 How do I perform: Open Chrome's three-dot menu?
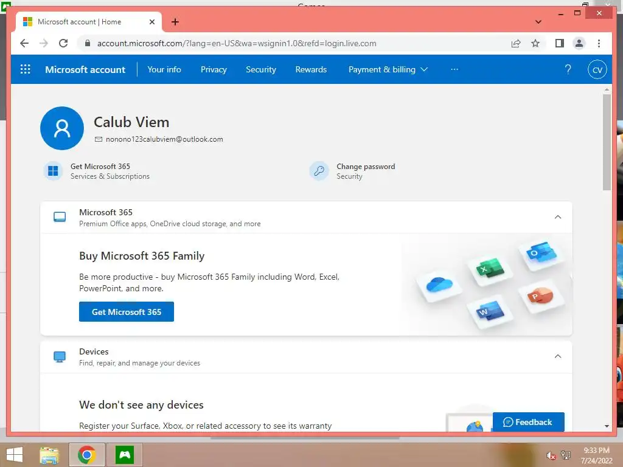[599, 43]
